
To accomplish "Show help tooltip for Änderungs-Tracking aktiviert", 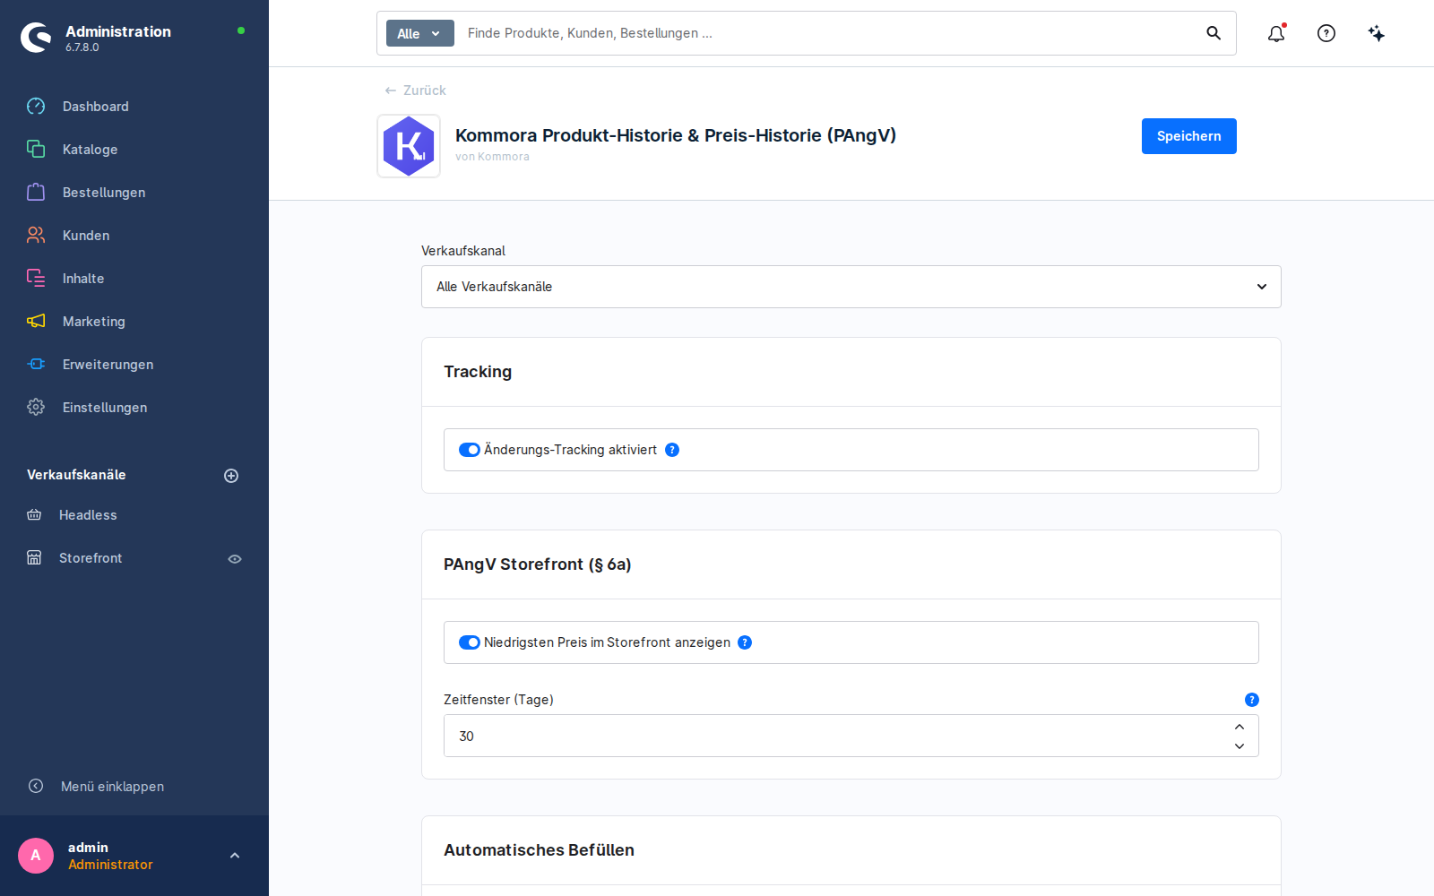I will tap(672, 450).
